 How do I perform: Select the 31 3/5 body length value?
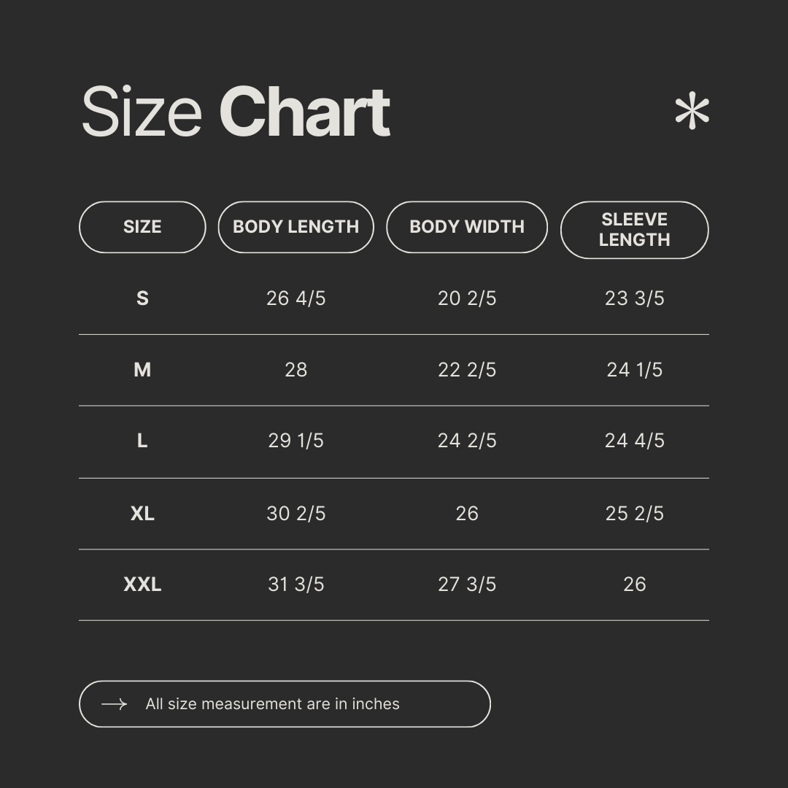click(x=295, y=584)
